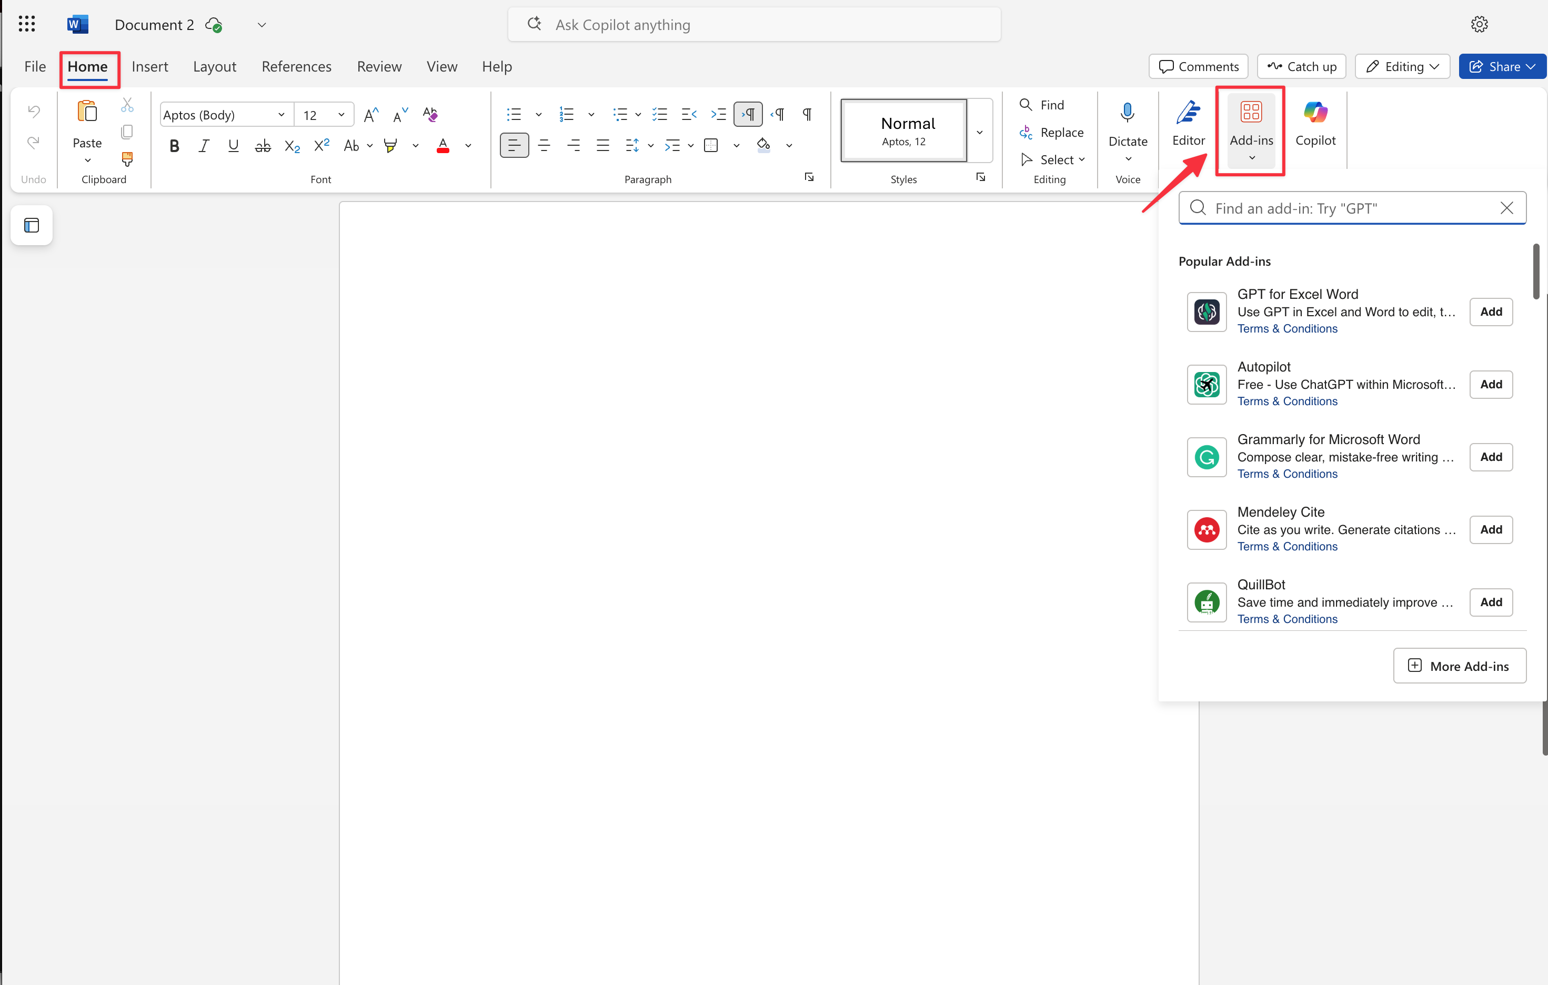1548x985 pixels.
Task: Click the Dictate microphone icon
Action: click(x=1127, y=113)
